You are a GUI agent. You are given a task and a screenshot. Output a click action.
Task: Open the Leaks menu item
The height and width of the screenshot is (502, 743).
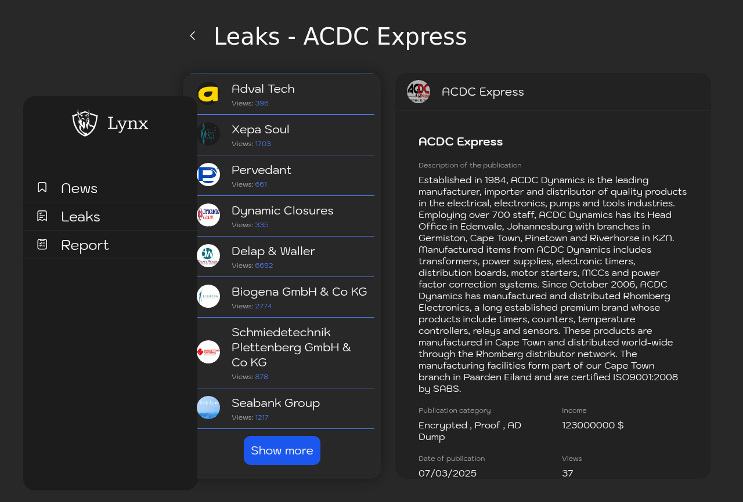pos(110,216)
